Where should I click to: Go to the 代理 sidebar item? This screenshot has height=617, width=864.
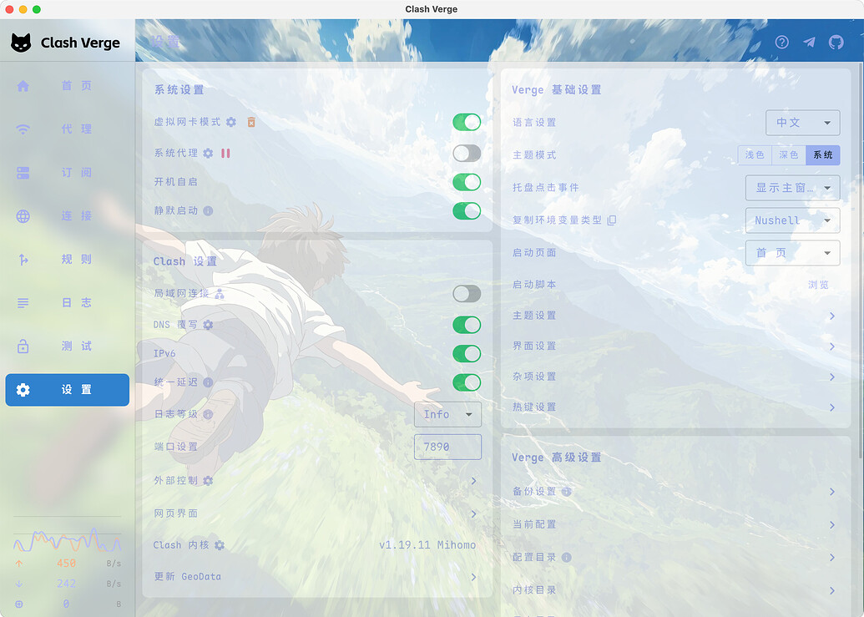pos(68,129)
